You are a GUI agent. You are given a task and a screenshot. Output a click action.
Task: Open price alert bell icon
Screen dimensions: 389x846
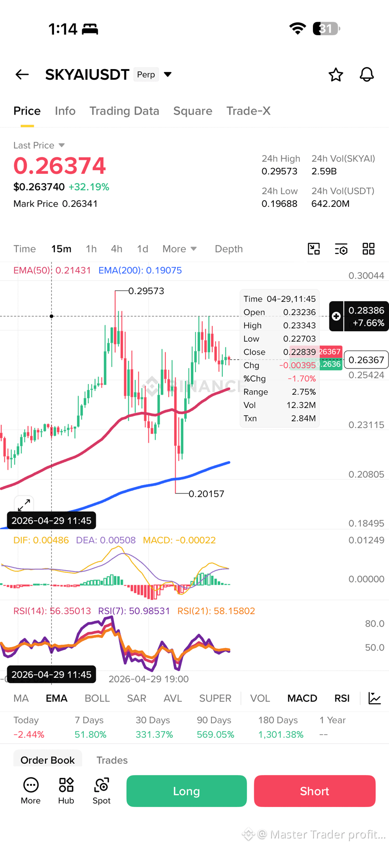[366, 74]
